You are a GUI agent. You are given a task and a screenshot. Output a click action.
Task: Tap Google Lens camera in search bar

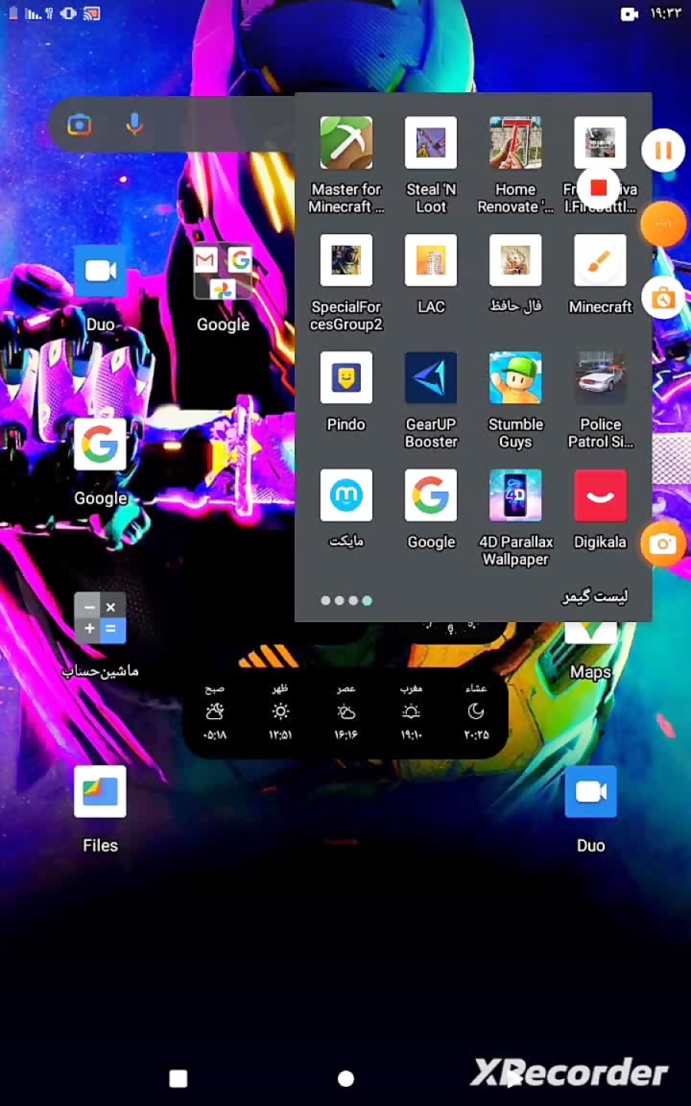click(x=79, y=124)
